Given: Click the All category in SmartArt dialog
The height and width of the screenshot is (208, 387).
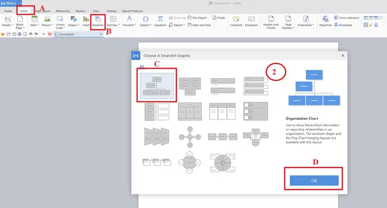Looking at the screenshot, I should (x=142, y=66).
